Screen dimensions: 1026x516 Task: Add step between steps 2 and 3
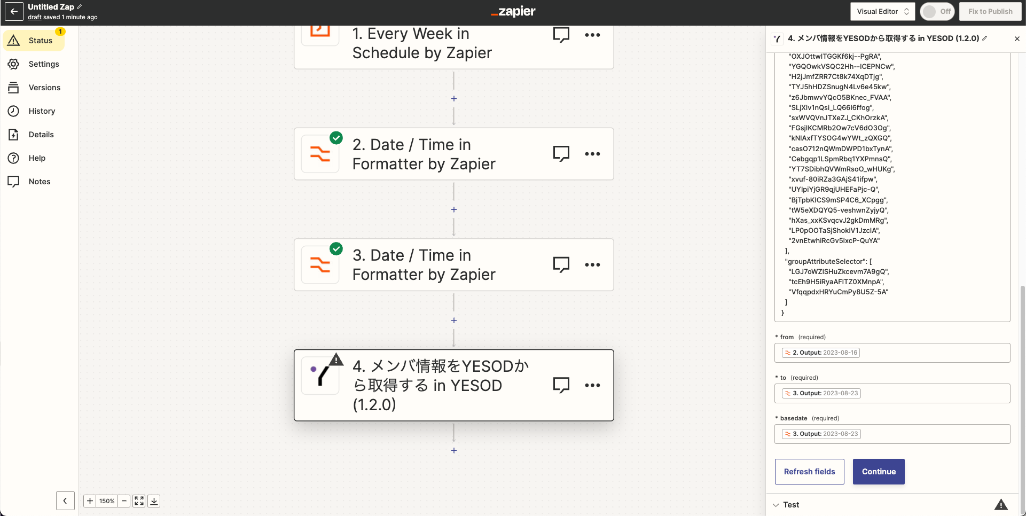(x=454, y=210)
